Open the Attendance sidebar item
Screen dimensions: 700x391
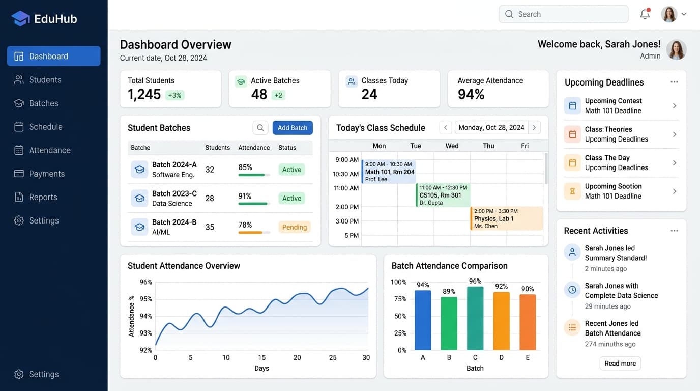[x=53, y=150]
